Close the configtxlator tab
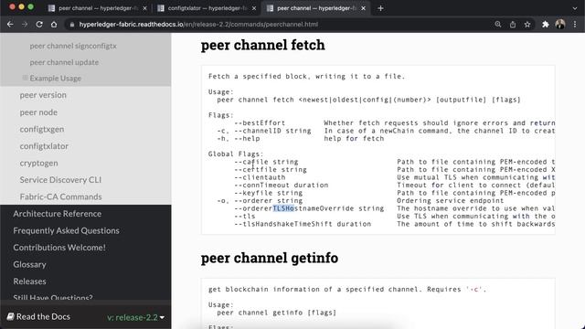 point(254,8)
